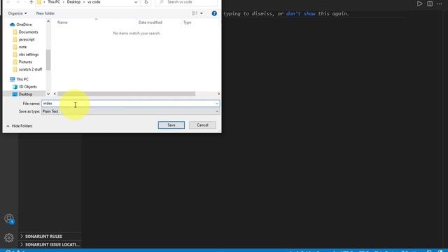
Task: Click Desktop in the address breadcrumb
Action: (73, 2)
